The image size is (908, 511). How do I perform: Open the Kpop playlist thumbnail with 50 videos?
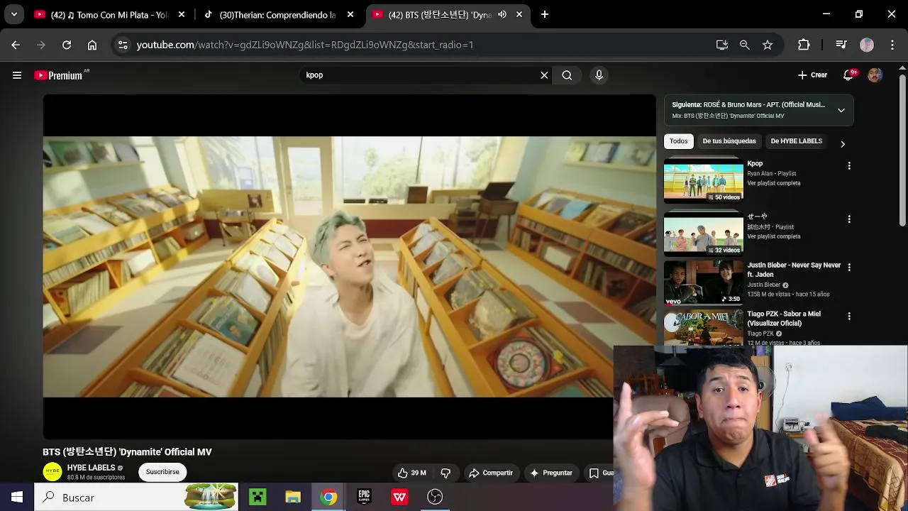(x=704, y=181)
